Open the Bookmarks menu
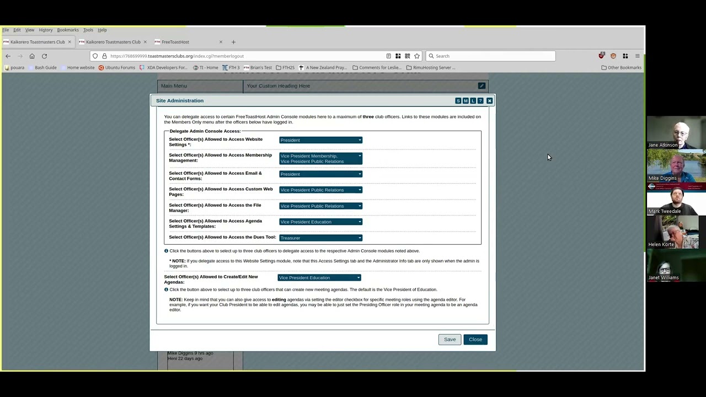706x397 pixels. point(68,30)
